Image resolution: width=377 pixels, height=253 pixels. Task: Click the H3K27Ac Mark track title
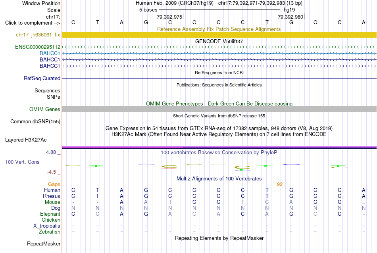pos(219,134)
